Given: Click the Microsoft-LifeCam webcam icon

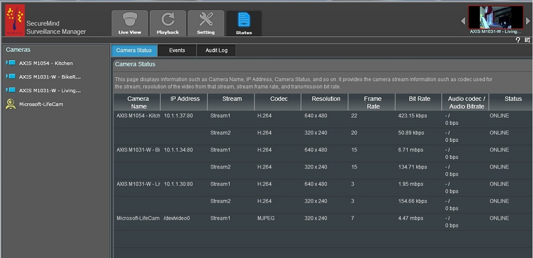Looking at the screenshot, I should [11, 103].
